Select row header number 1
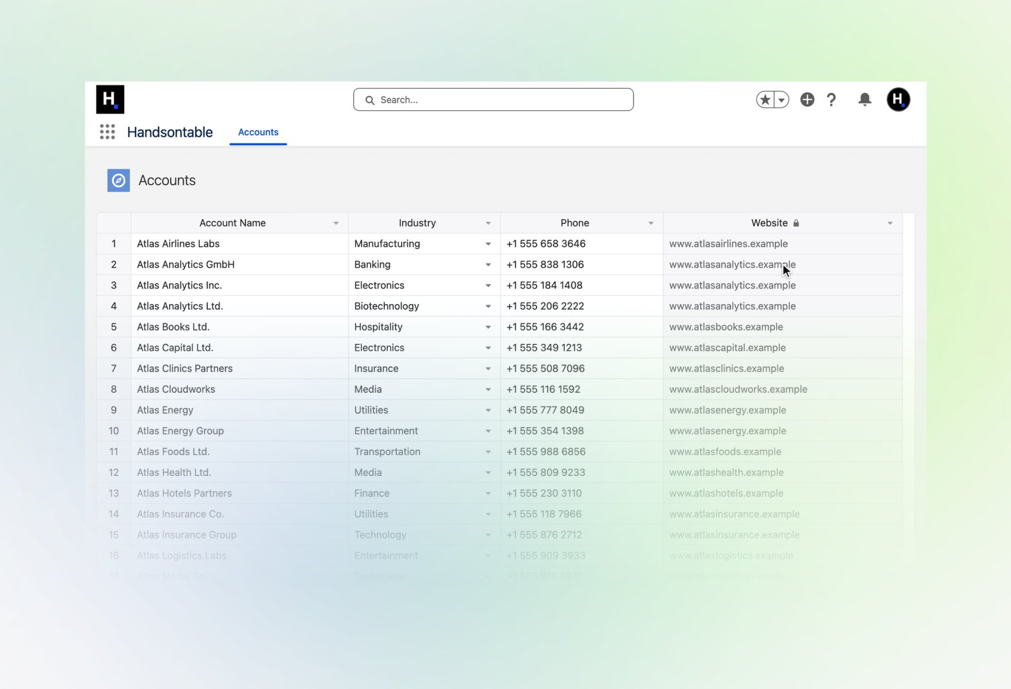This screenshot has width=1011, height=689. (114, 243)
